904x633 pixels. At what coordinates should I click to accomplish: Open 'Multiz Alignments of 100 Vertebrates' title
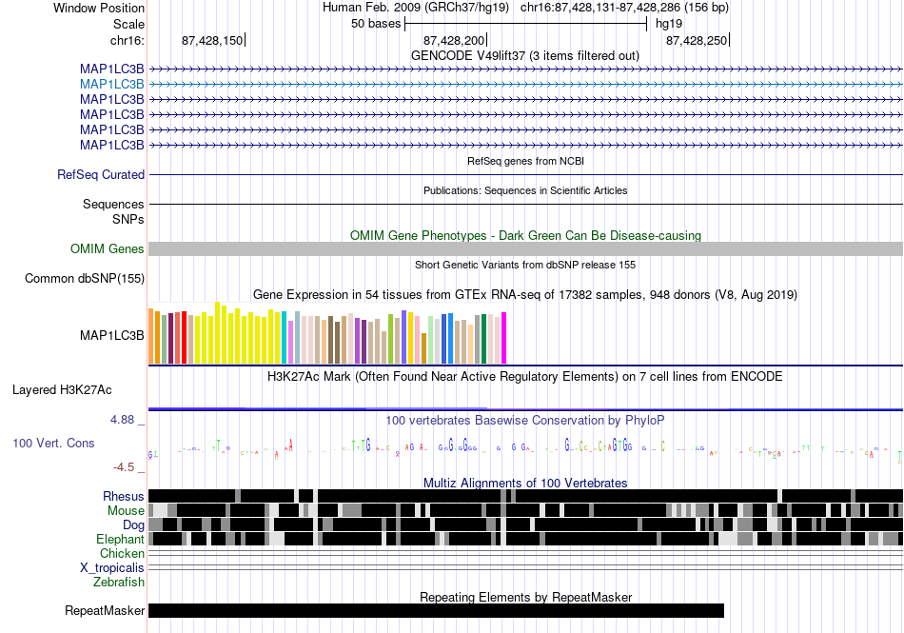point(525,484)
